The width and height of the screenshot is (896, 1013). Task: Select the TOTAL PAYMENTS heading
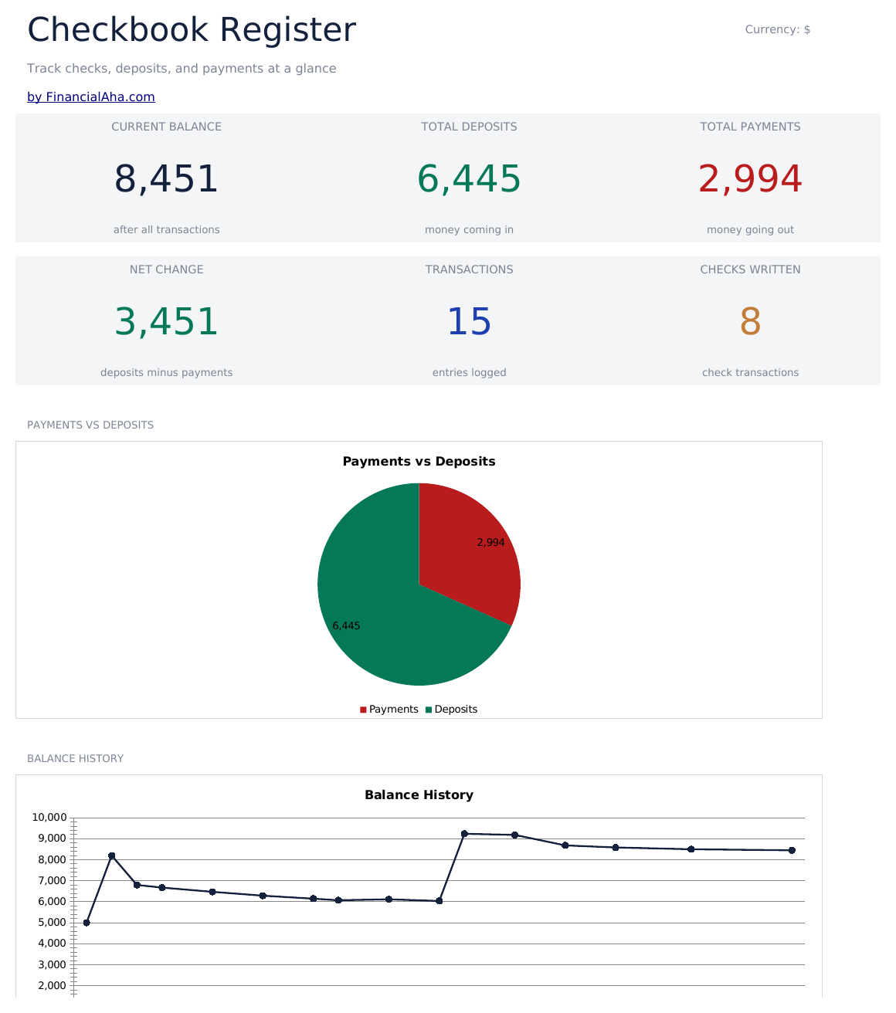tap(750, 127)
